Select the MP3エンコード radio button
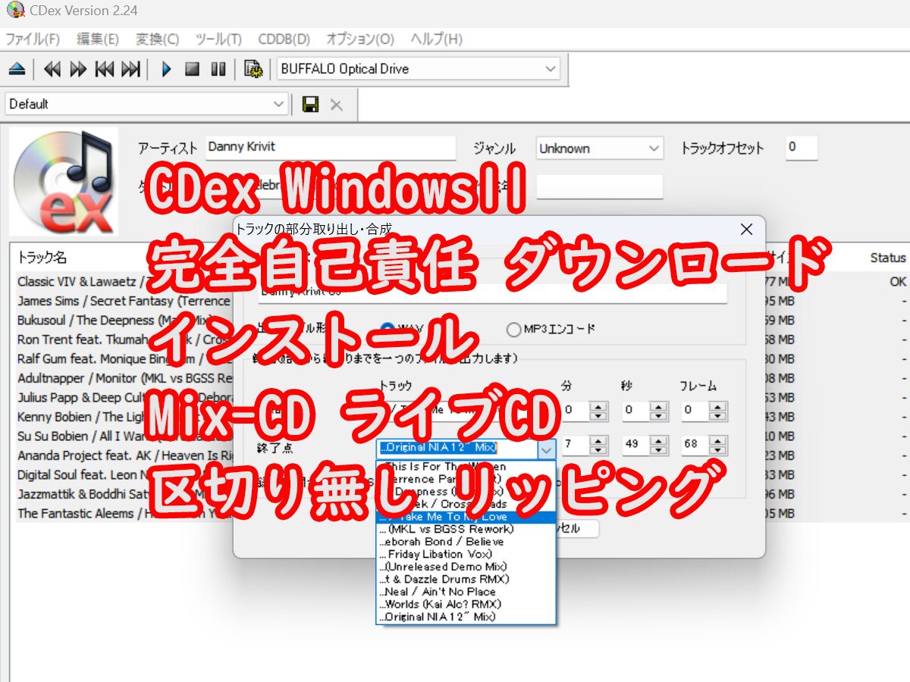The height and width of the screenshot is (682, 910). tap(514, 329)
